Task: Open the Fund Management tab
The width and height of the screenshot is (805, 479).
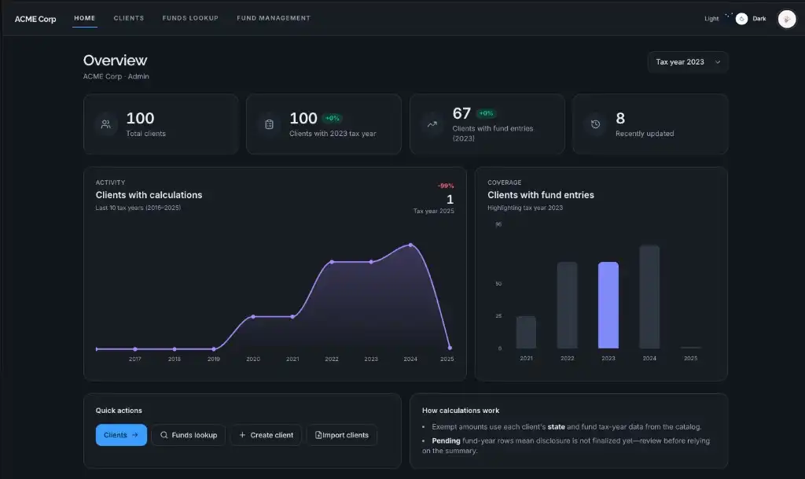Action: (274, 18)
